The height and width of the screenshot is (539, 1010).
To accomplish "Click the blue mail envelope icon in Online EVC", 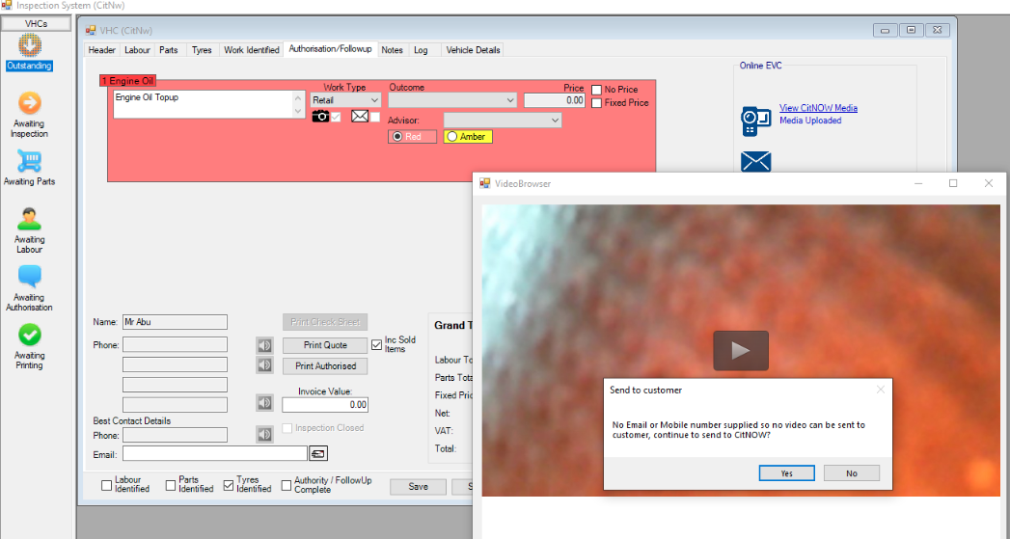I will coord(755,161).
